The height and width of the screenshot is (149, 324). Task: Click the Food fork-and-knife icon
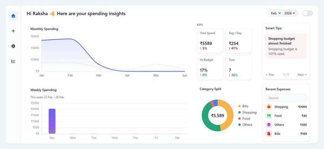click(x=269, y=116)
